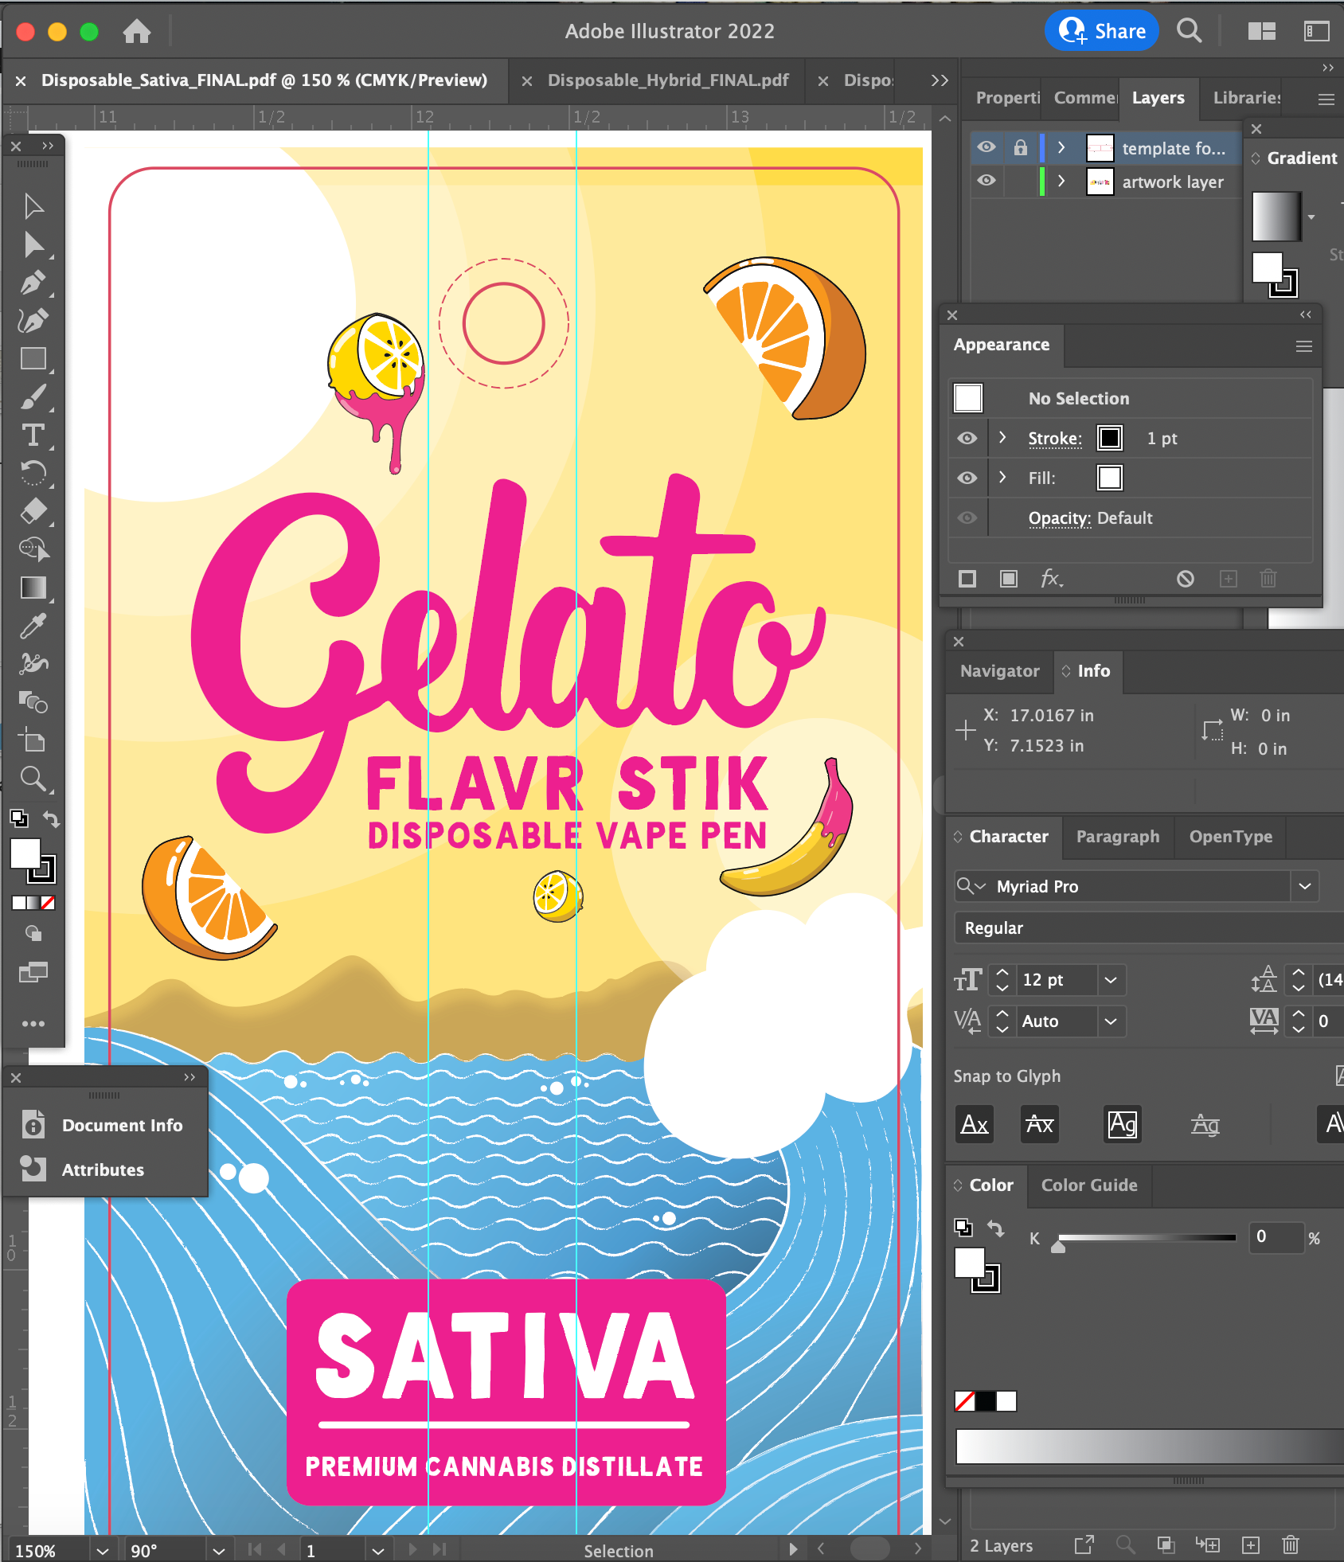Click Add New Effect fx button
Viewport: 1344px width, 1562px height.
click(x=1051, y=579)
